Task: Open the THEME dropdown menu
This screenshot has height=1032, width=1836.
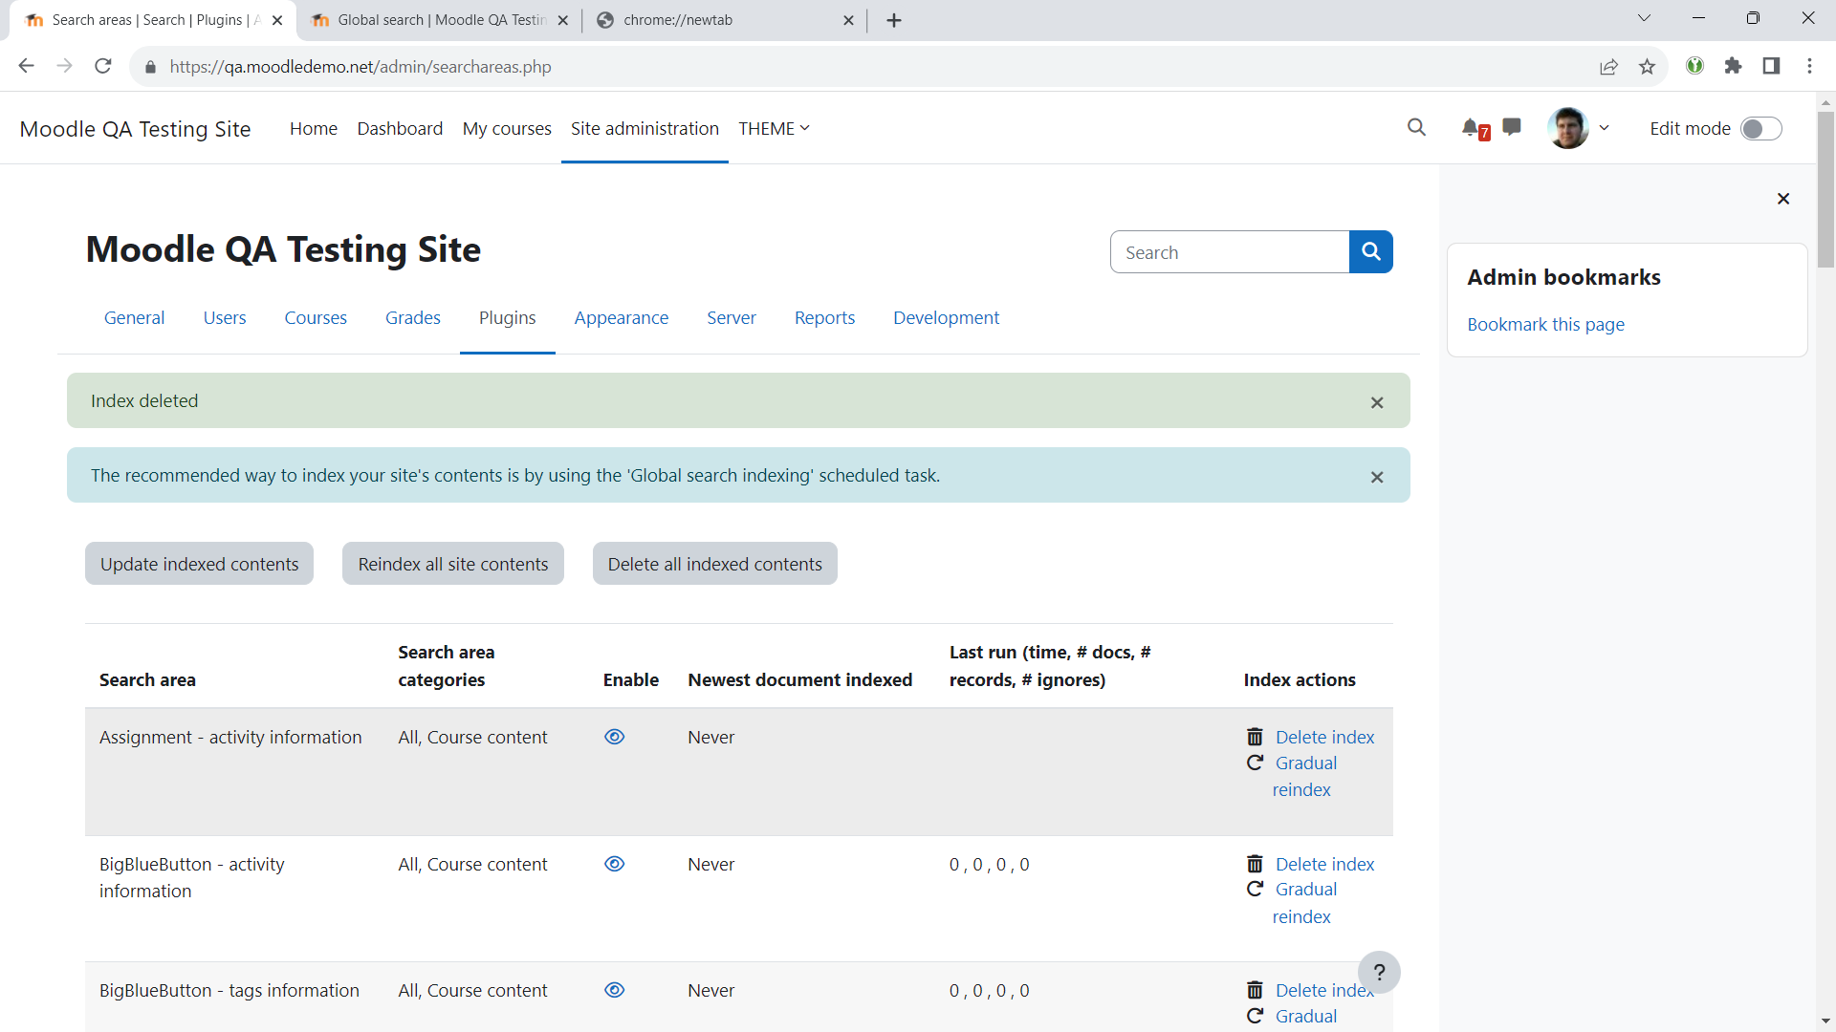Action: click(774, 128)
